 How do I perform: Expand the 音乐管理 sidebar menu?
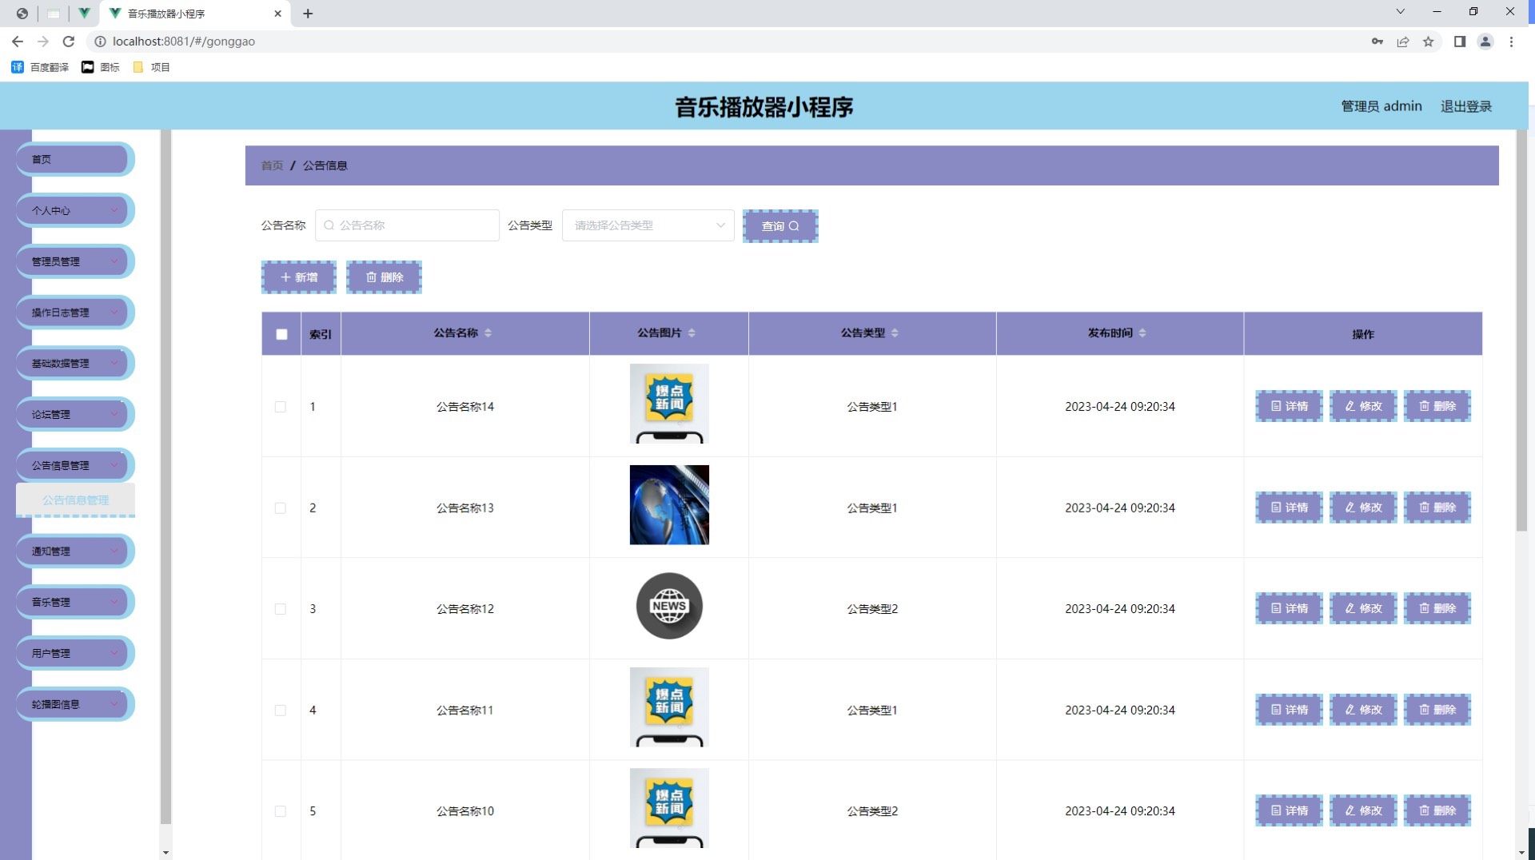pos(74,602)
